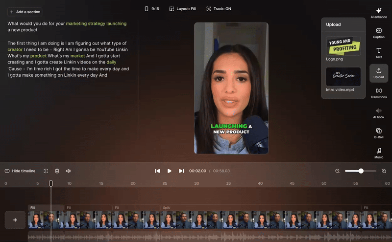Mute audio with the speaker icon
This screenshot has width=392, height=242.
68,171
